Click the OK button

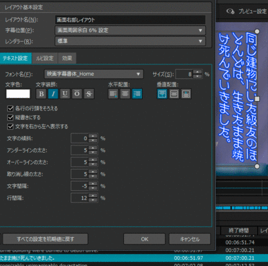click(x=145, y=239)
